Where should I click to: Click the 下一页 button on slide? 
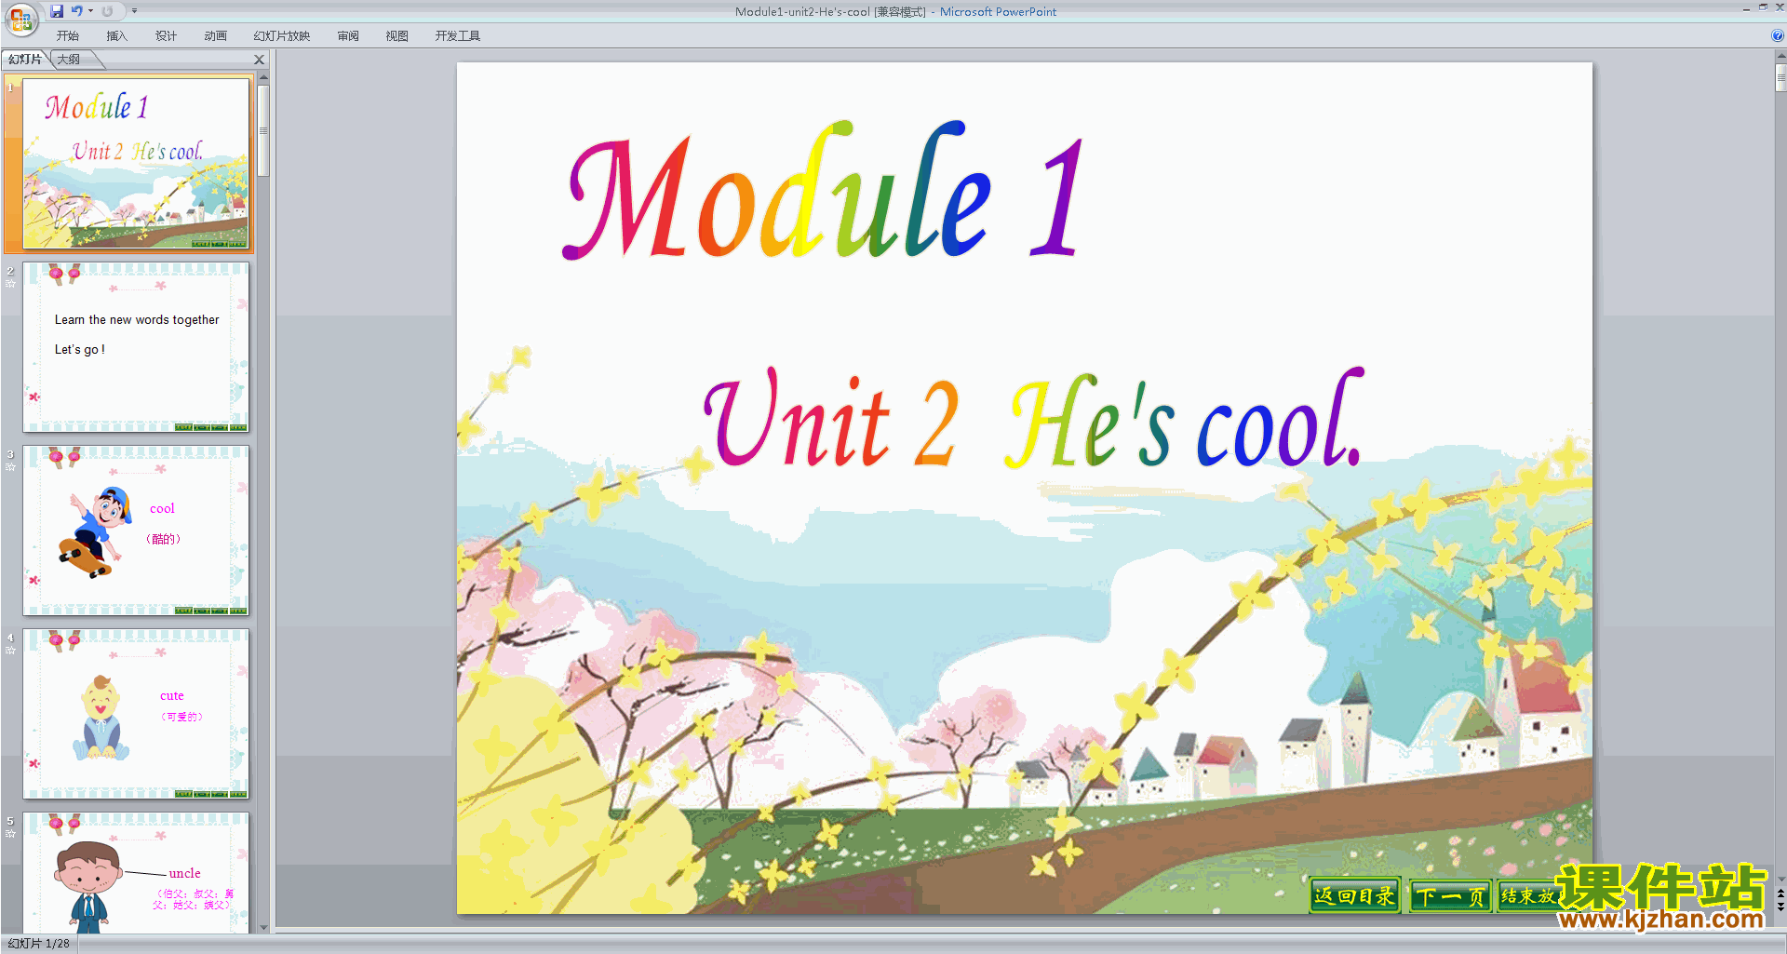click(1450, 896)
